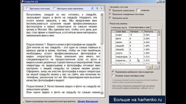Uncheck 'Пропускать слова короче' option
Viewport: 186px width, 104px height.
click(x=110, y=10)
